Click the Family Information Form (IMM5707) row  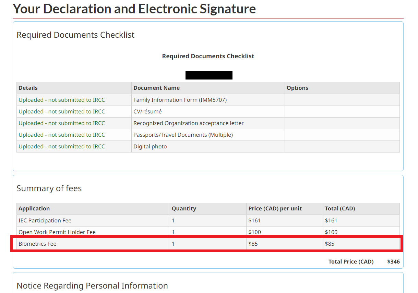coord(180,100)
